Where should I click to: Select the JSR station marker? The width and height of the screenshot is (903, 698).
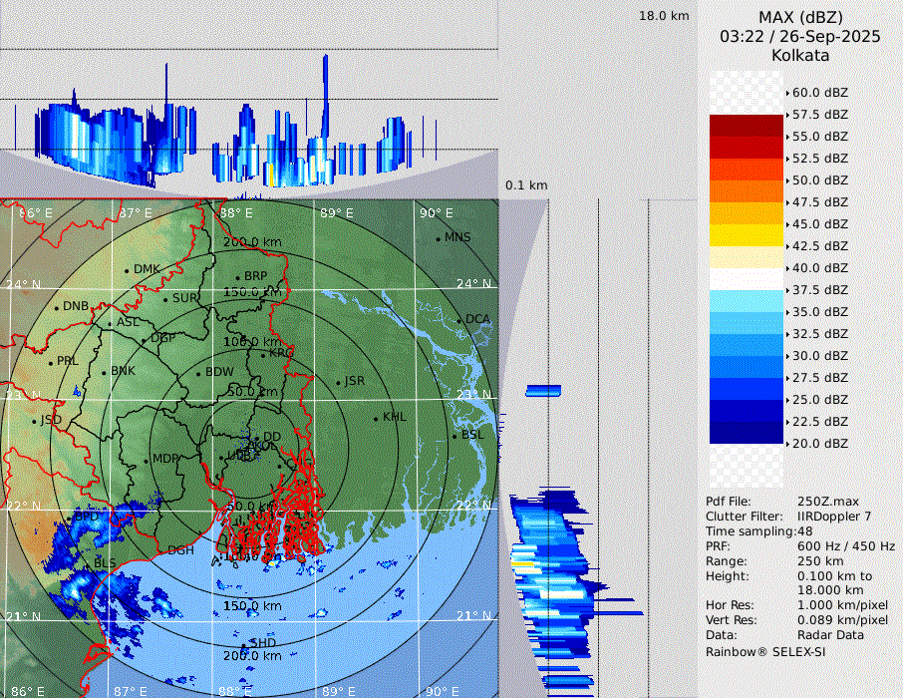click(339, 382)
